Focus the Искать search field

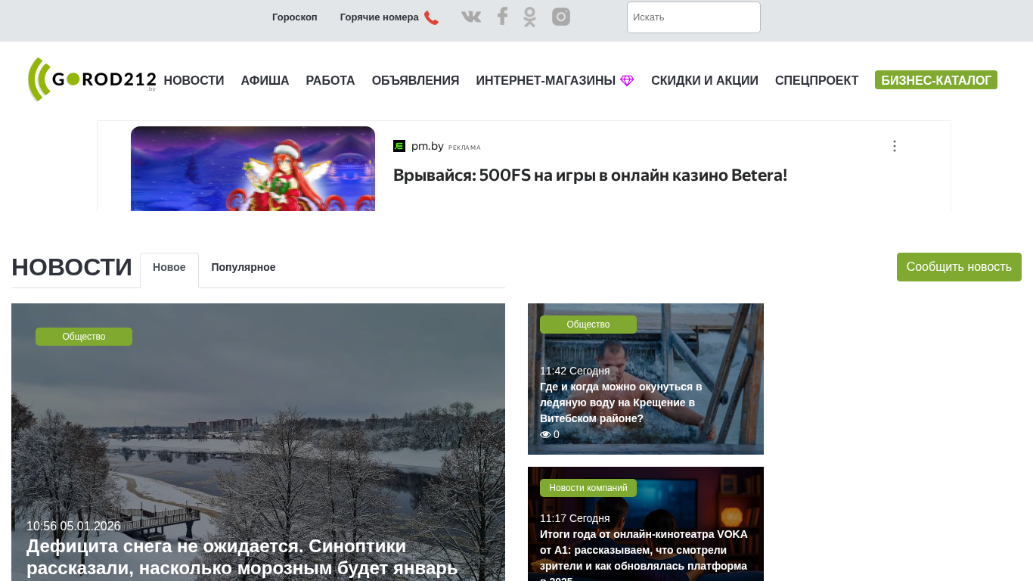(x=693, y=17)
